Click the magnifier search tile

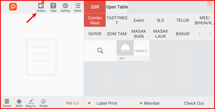[x=100, y=51]
